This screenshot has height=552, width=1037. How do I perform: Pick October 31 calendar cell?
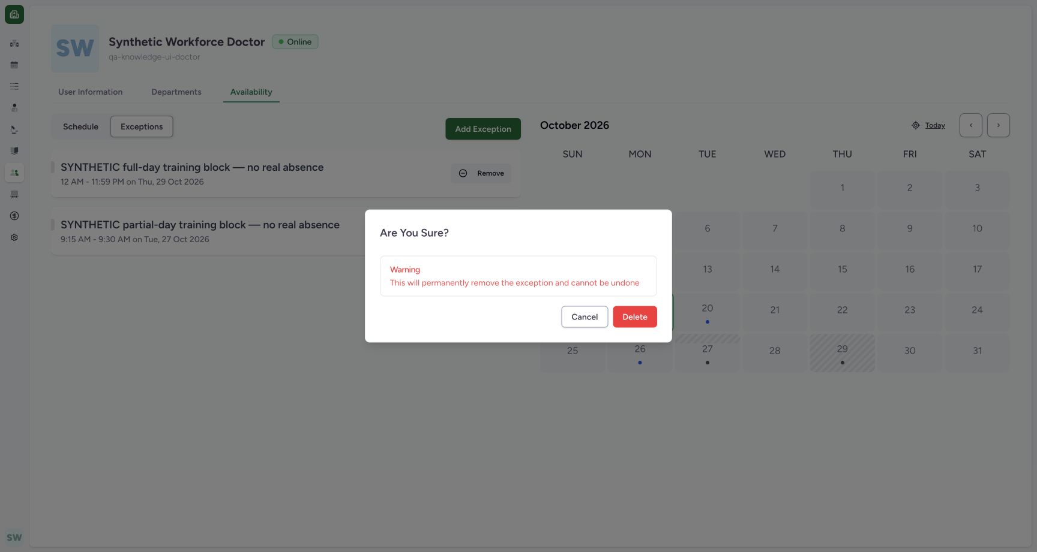pyautogui.click(x=978, y=353)
